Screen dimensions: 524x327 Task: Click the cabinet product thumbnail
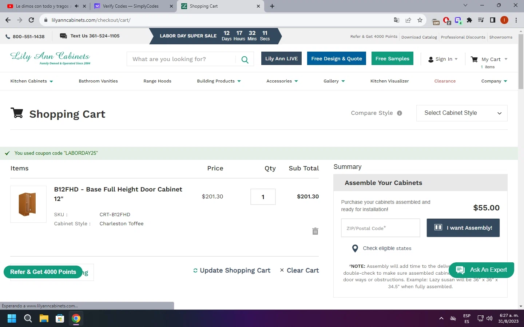pyautogui.click(x=28, y=204)
